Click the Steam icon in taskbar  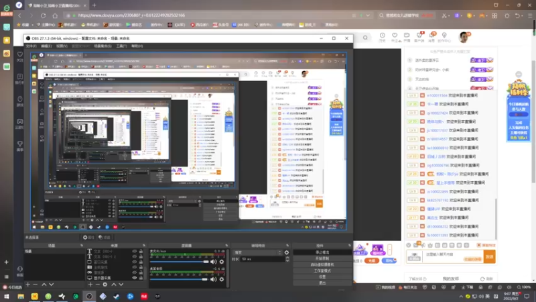point(117,296)
